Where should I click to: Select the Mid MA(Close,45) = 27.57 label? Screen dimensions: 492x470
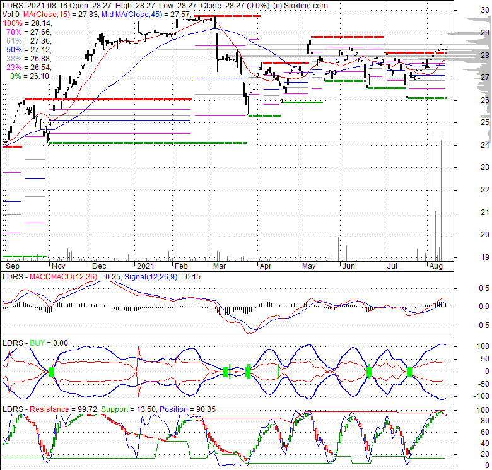point(146,15)
